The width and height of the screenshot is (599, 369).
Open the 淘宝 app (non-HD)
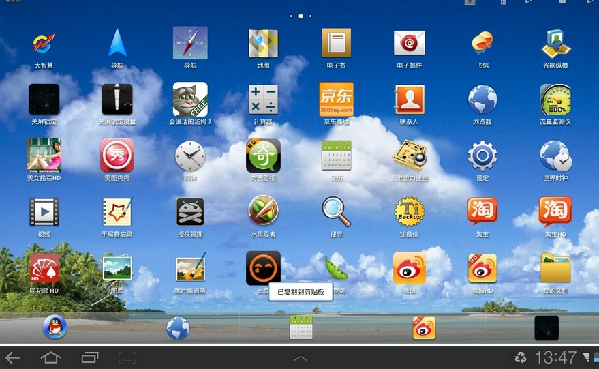click(482, 211)
